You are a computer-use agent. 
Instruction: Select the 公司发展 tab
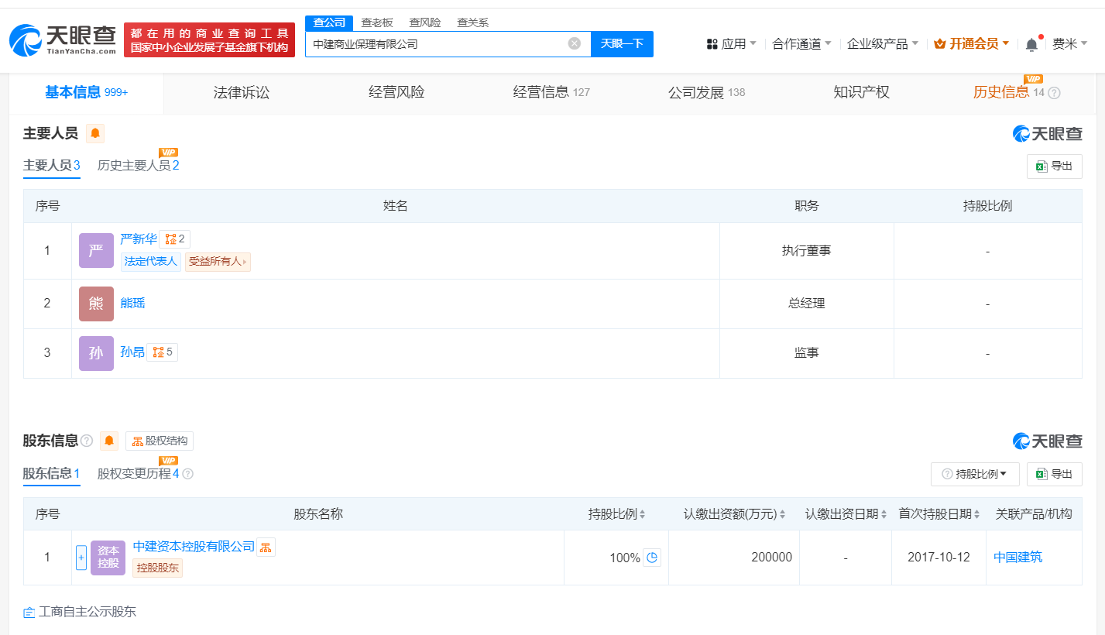[706, 93]
